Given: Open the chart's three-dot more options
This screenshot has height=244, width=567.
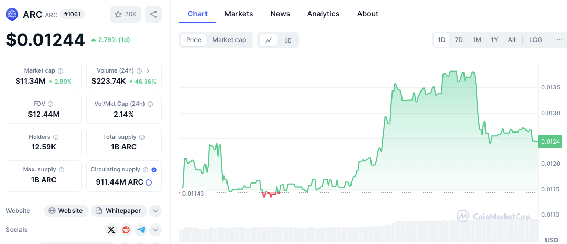Looking at the screenshot, I should (560, 40).
